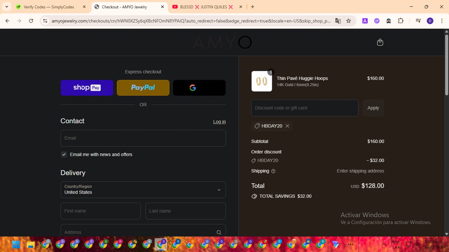The height and width of the screenshot is (252, 449).
Task: Bookmark this page with the star icon
Action: (349, 21)
